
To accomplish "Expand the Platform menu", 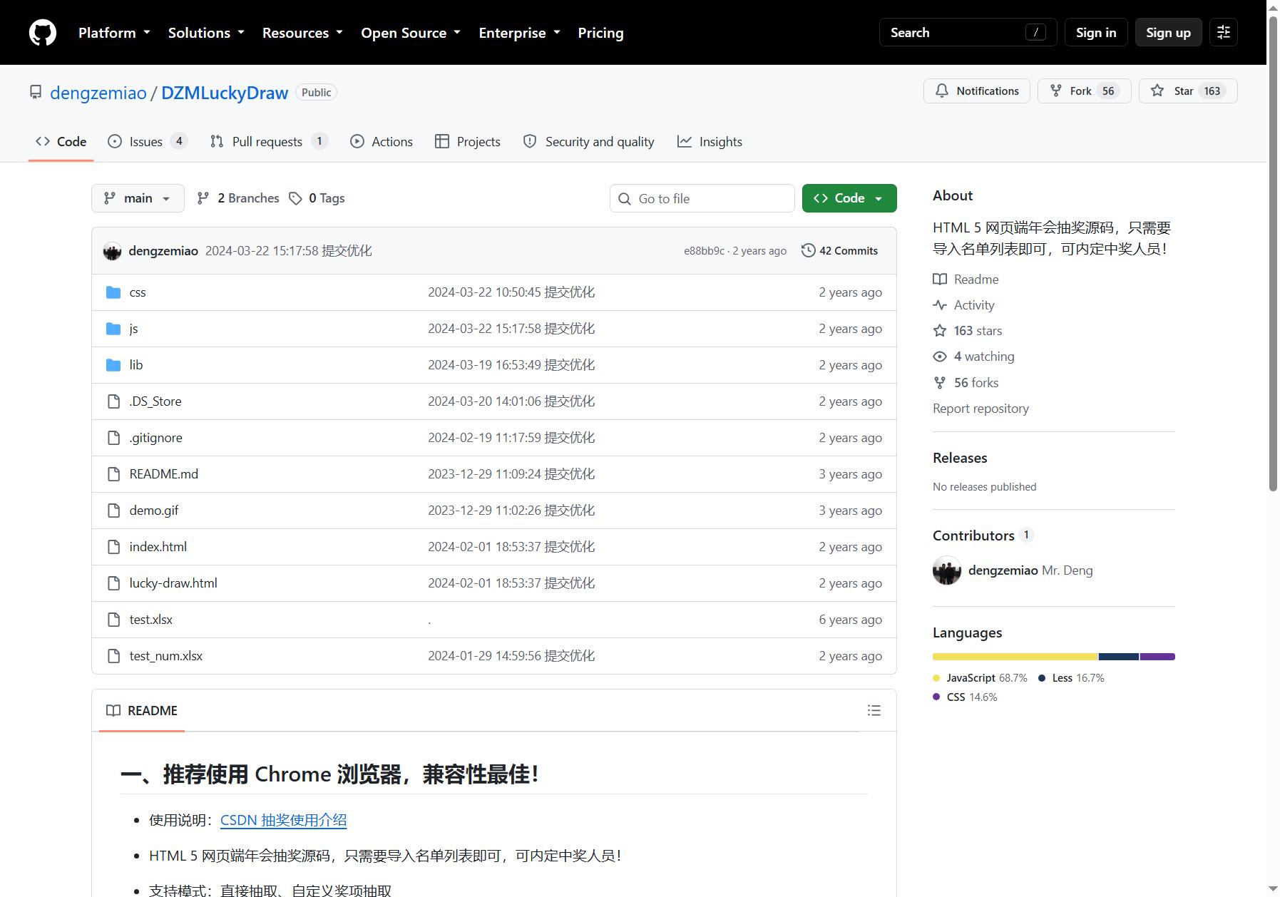I will (114, 33).
